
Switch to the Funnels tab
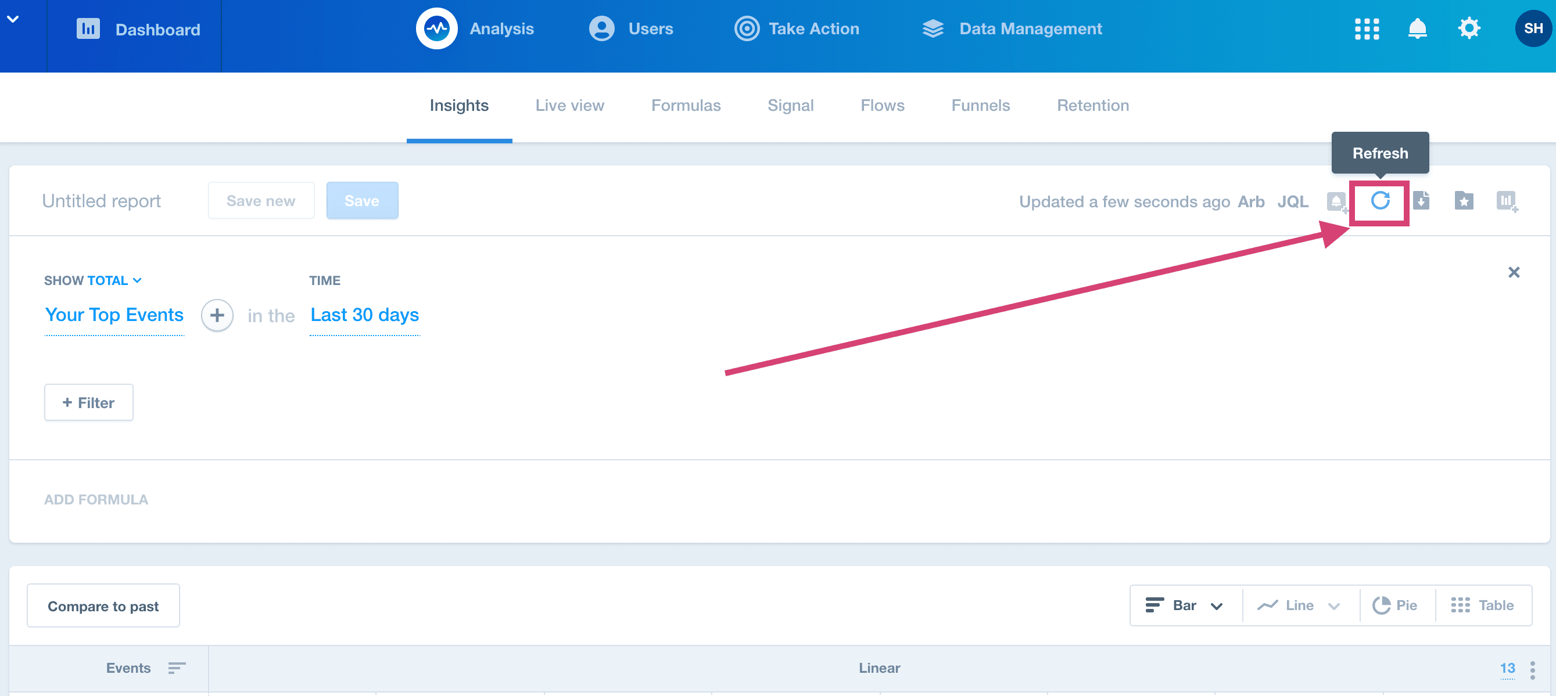[x=980, y=105]
